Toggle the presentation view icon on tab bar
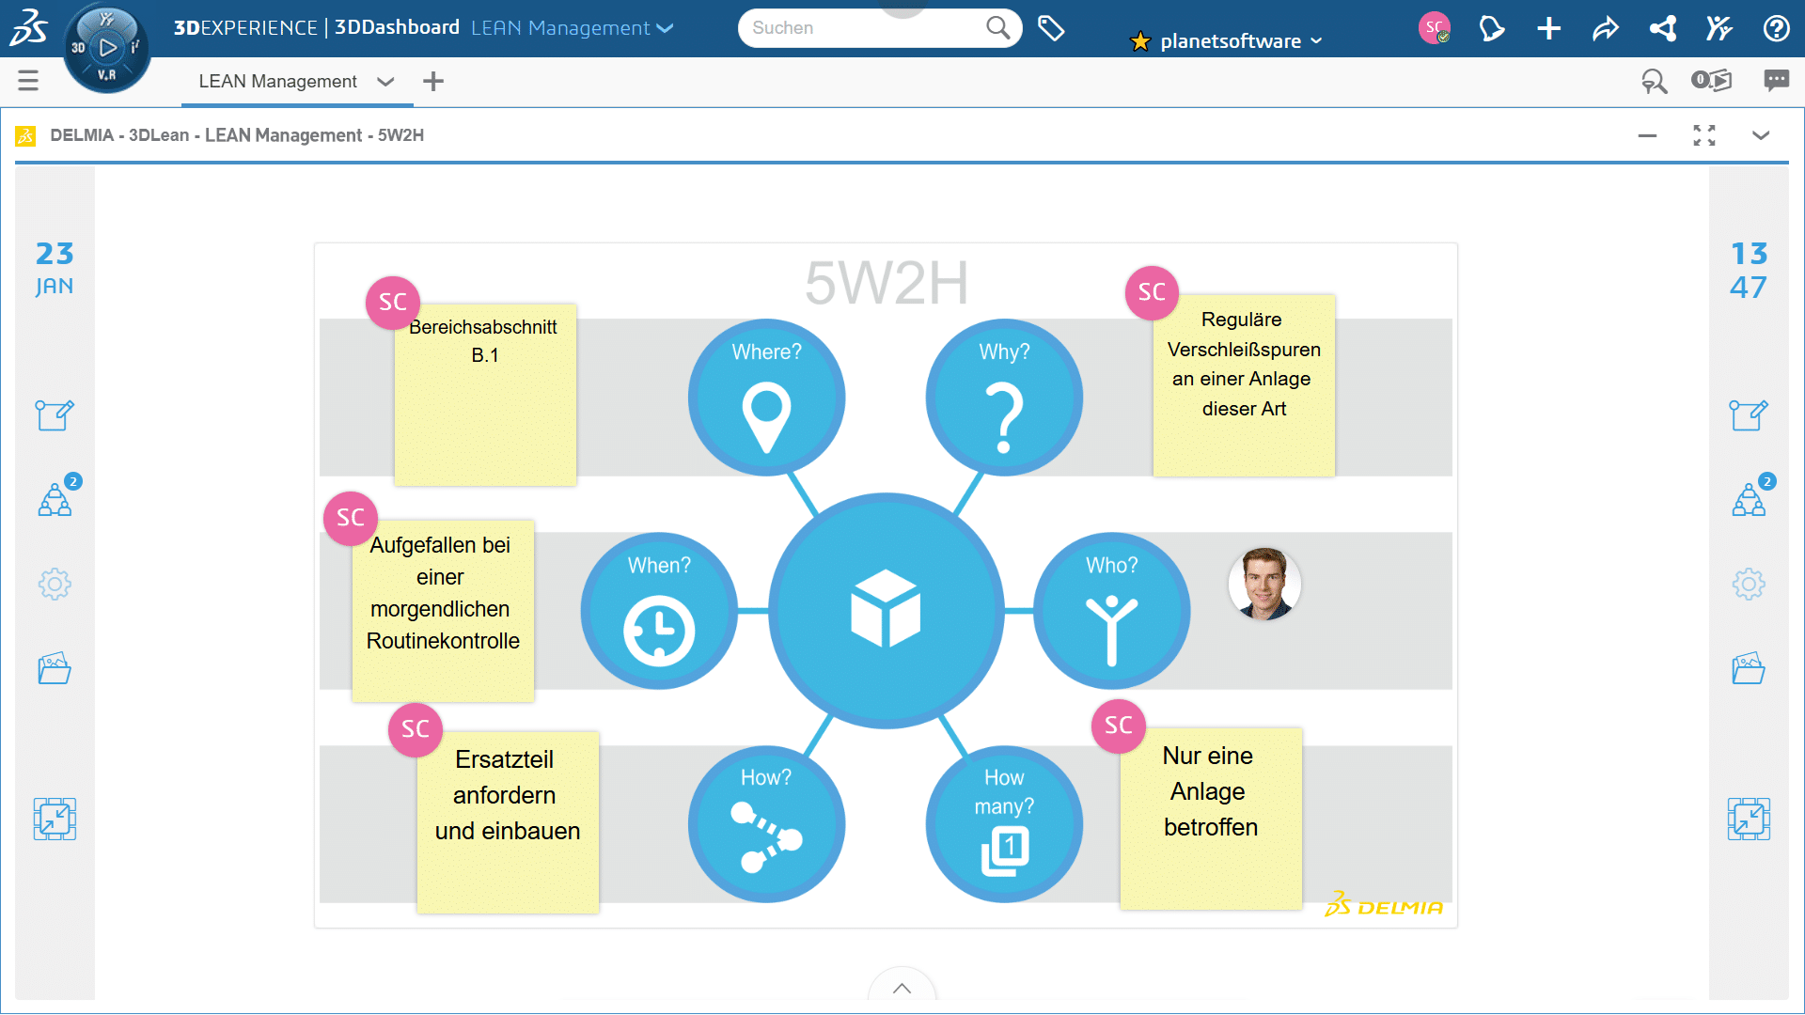The image size is (1805, 1015). [x=1711, y=81]
